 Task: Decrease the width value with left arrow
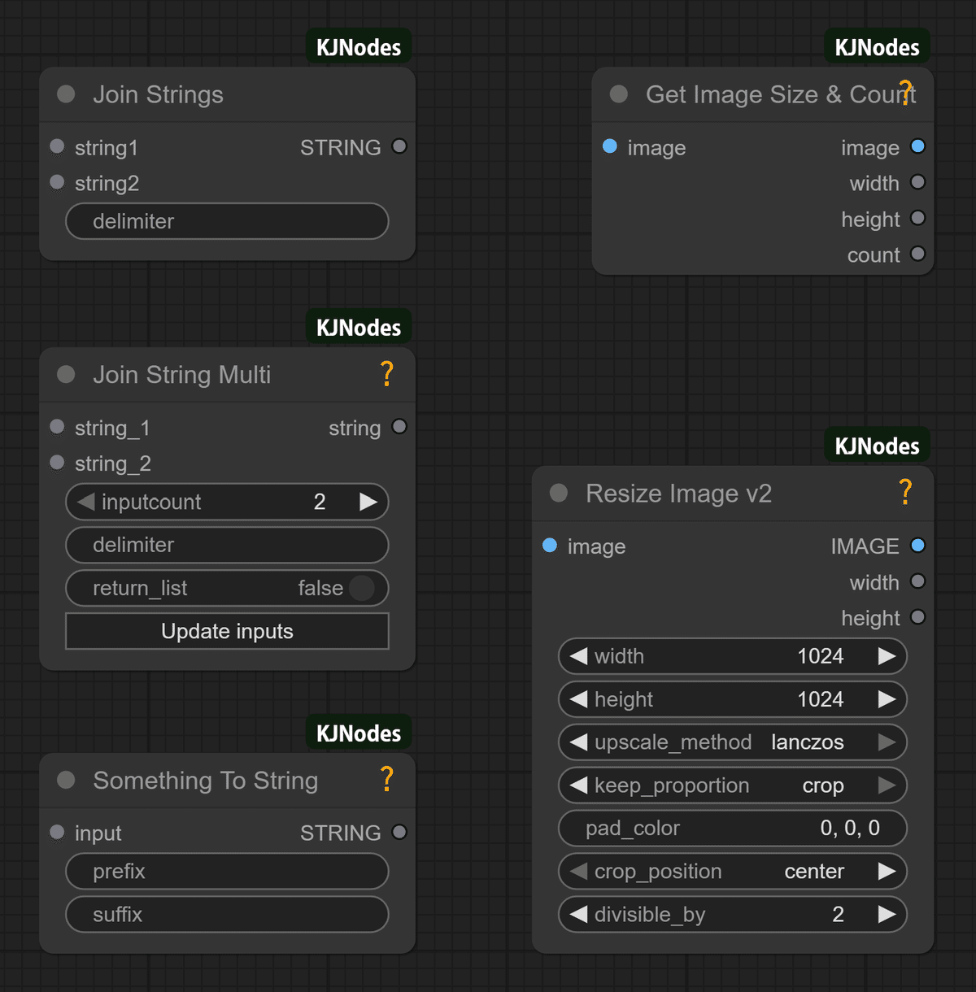click(x=578, y=656)
